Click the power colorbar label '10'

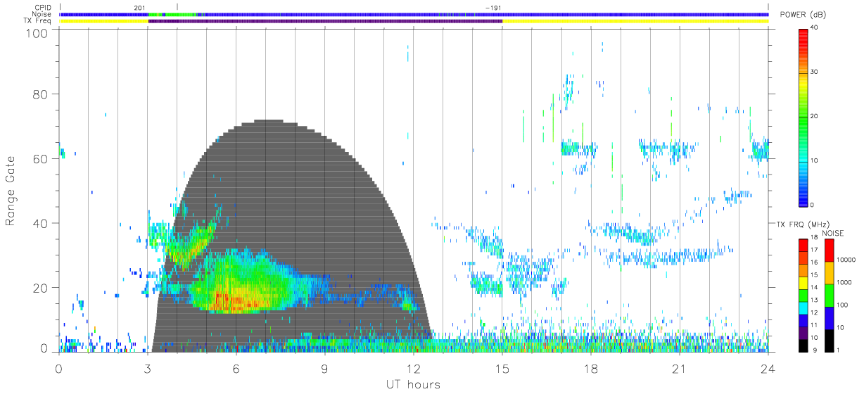(x=814, y=161)
